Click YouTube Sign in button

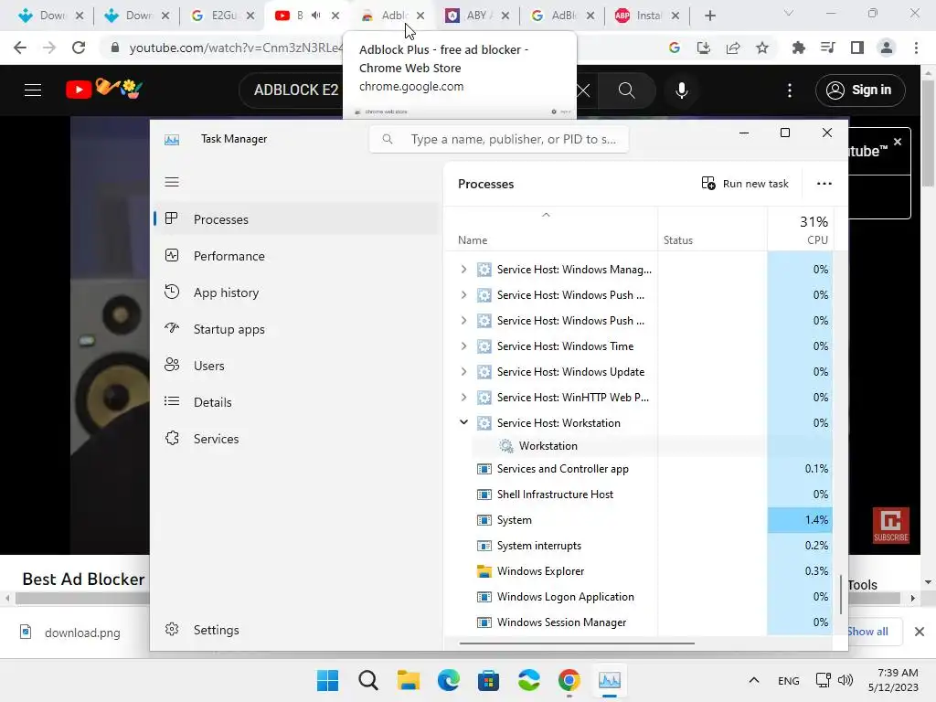coord(860,90)
